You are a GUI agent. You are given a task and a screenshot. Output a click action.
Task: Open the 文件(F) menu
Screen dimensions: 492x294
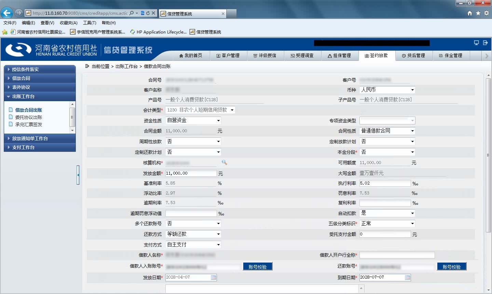[10, 23]
